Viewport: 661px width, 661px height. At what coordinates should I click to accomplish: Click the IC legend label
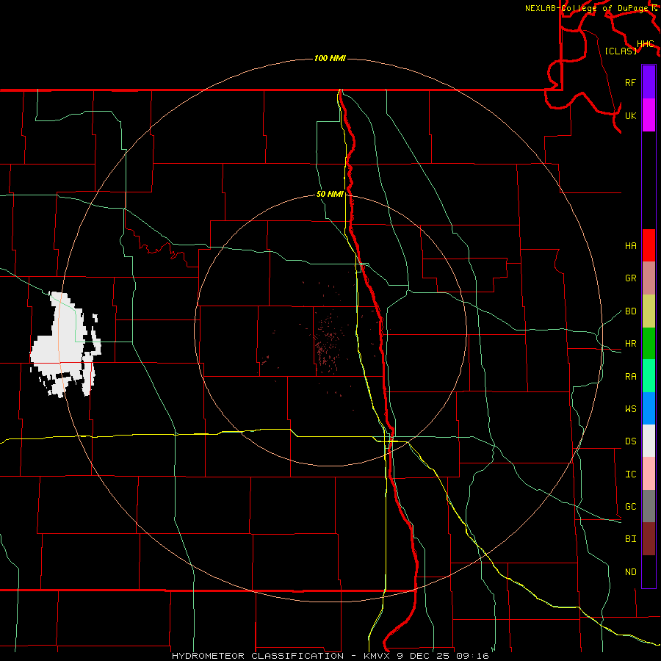(x=630, y=474)
